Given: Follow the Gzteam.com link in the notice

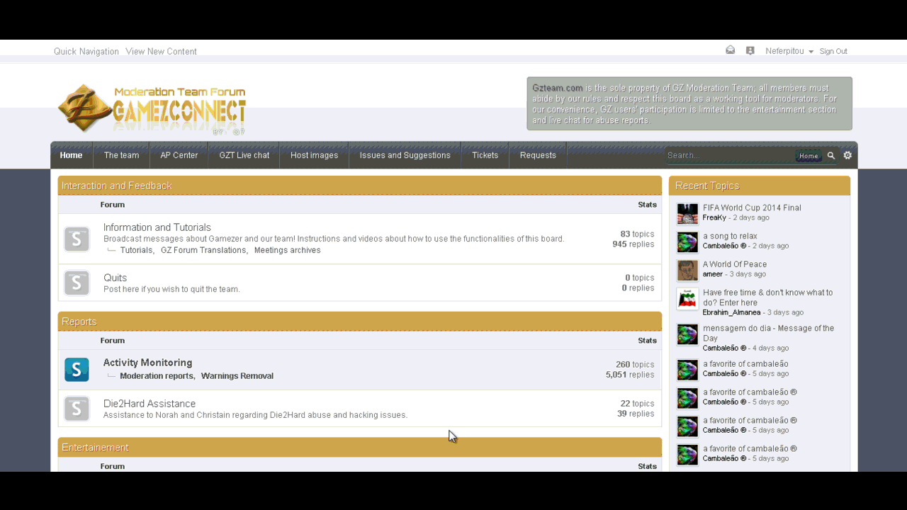Looking at the screenshot, I should coord(558,88).
